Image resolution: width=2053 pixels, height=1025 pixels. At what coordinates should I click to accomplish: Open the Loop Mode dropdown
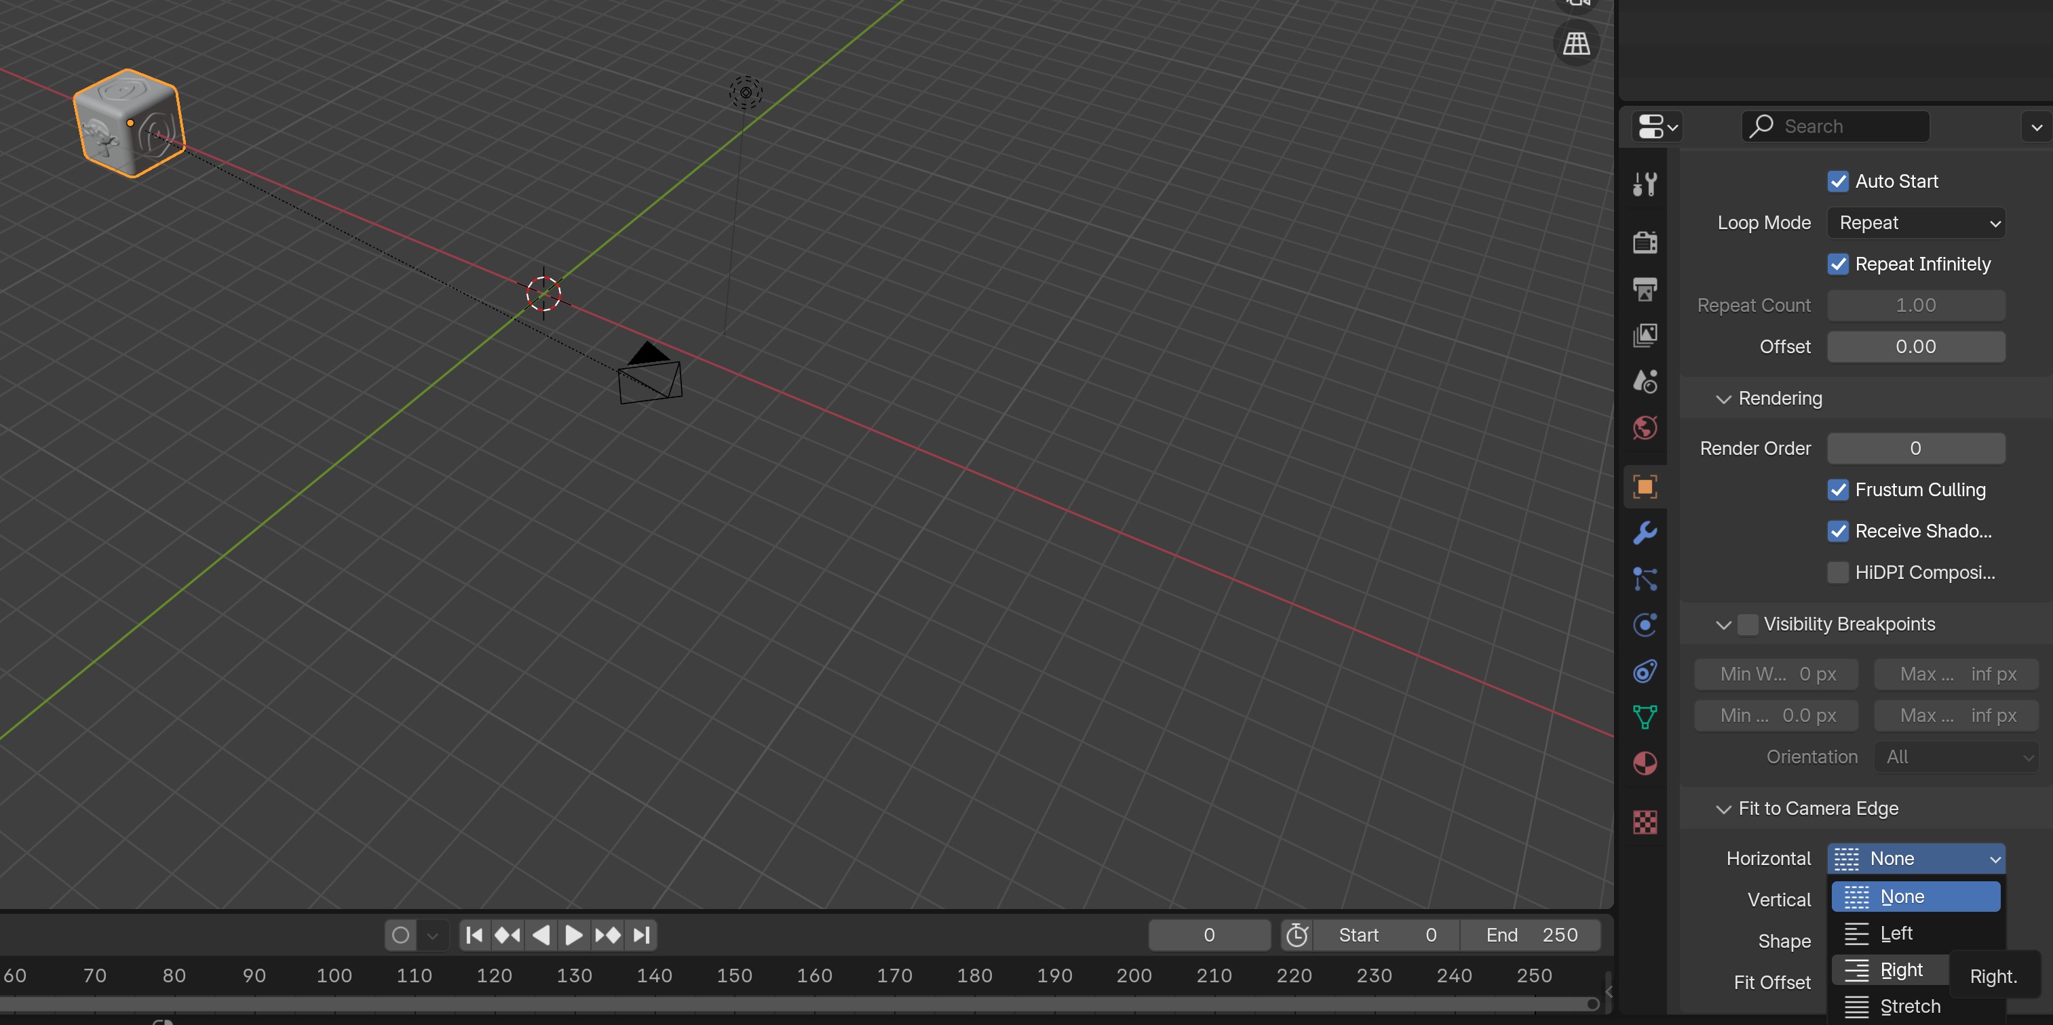tap(1916, 223)
